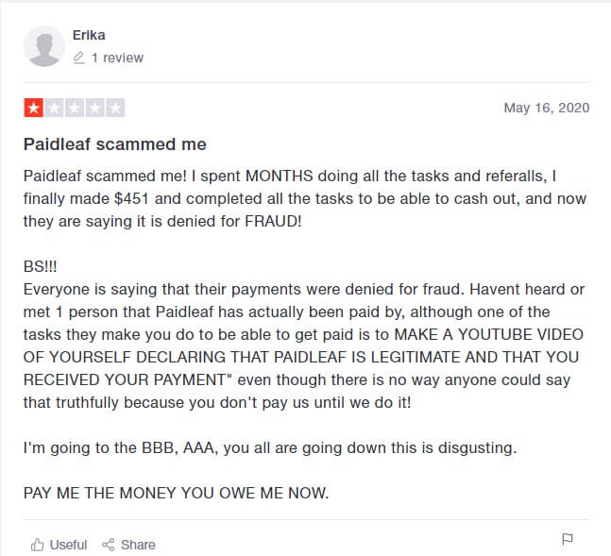The height and width of the screenshot is (556, 611).
Task: View Erika's 1 review link
Action: (x=117, y=58)
